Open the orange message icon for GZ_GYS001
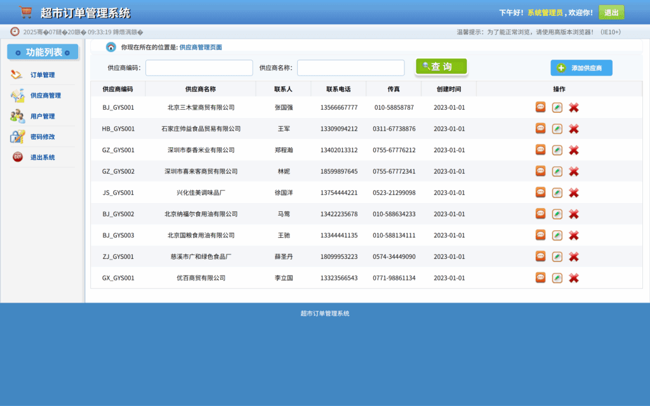Screen dimensions: 650x406 pyautogui.click(x=540, y=150)
